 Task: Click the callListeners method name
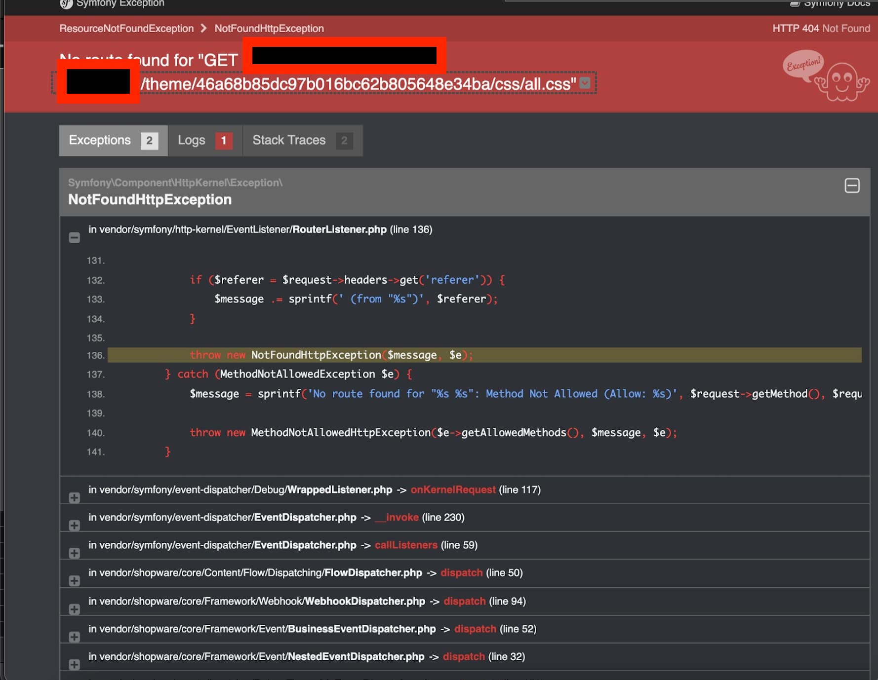click(x=406, y=545)
